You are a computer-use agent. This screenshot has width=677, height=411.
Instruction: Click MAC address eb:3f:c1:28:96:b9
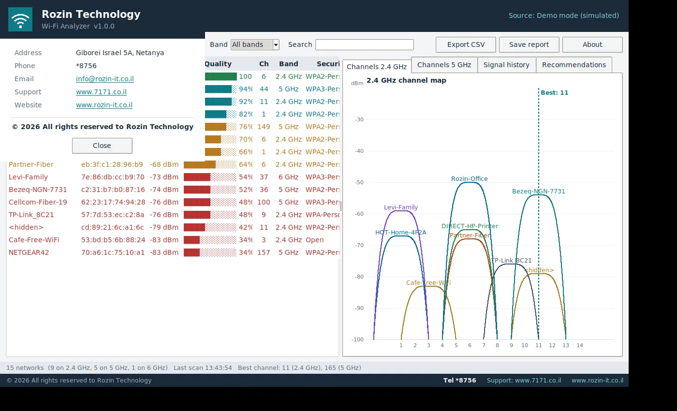tap(112, 164)
